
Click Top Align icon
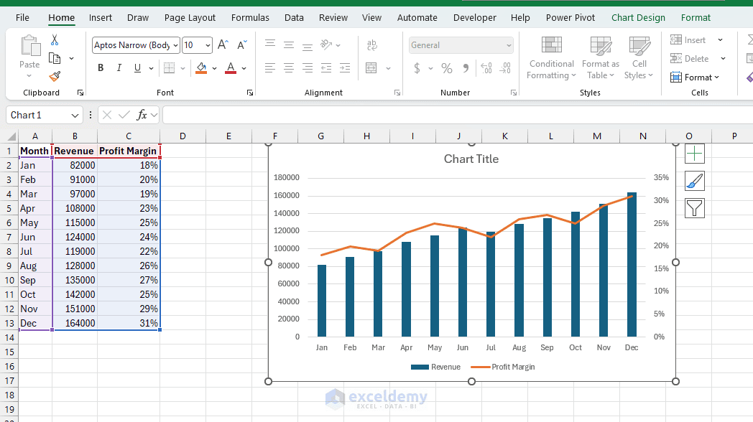coord(270,45)
